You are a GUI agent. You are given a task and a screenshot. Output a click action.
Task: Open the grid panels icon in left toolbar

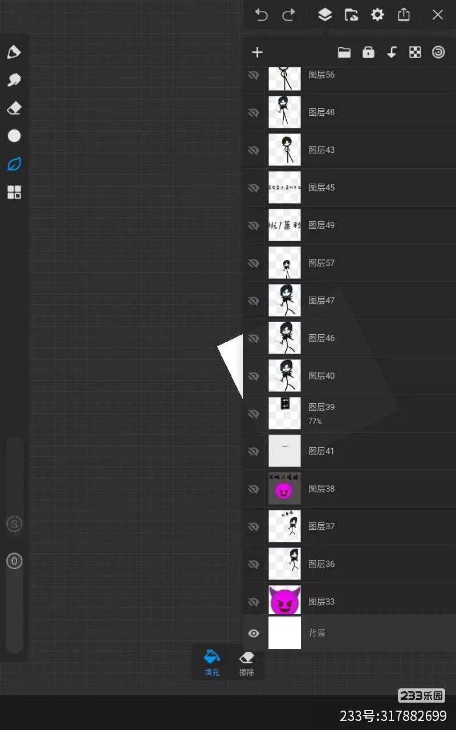tap(14, 192)
